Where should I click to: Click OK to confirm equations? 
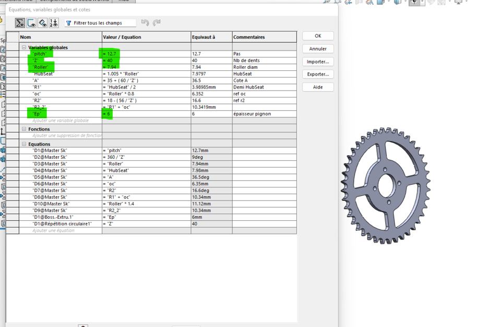318,36
